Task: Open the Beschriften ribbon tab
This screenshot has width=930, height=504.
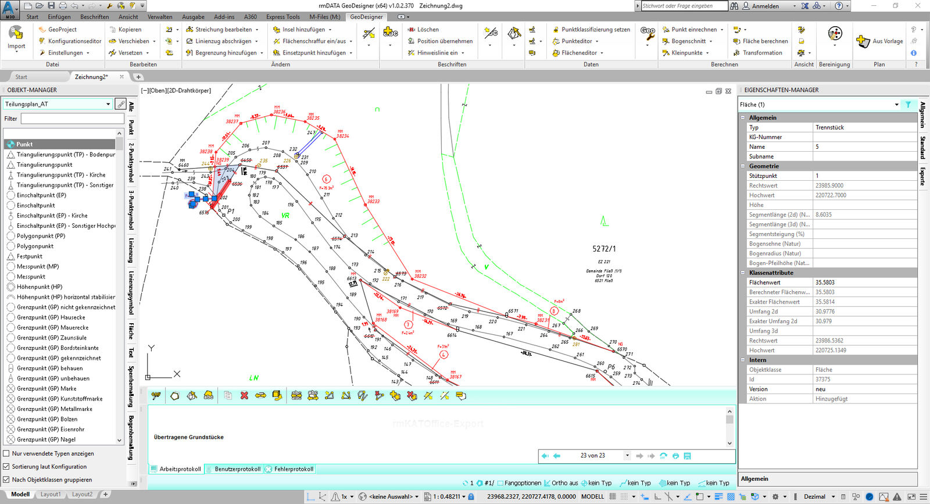Action: [x=94, y=17]
